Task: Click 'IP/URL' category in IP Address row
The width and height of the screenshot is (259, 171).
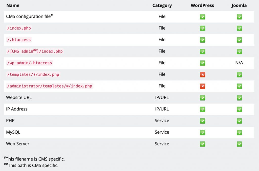Action: coord(162,109)
